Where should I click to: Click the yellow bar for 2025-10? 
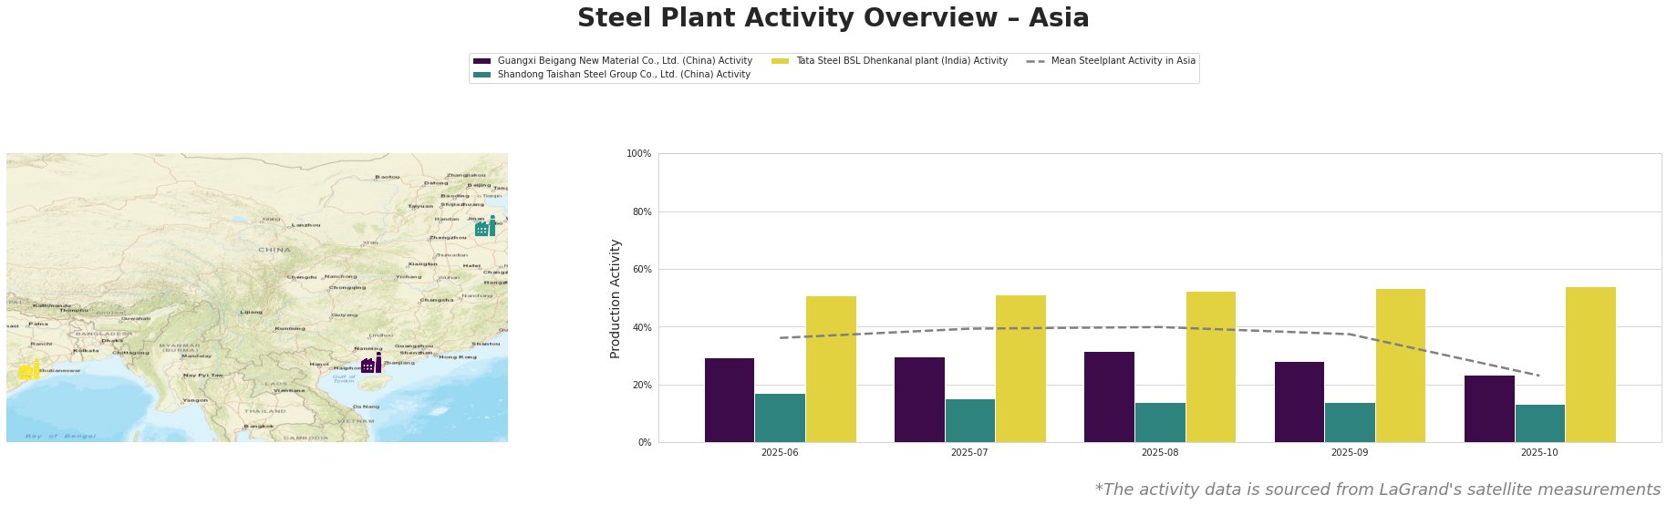tap(1590, 365)
